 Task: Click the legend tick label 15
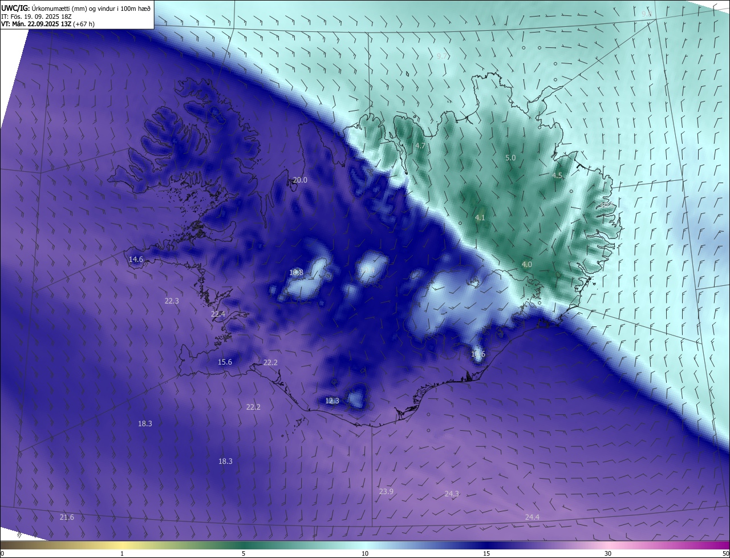pyautogui.click(x=486, y=553)
